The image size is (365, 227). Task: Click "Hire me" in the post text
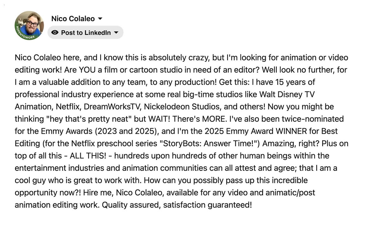[98, 193]
